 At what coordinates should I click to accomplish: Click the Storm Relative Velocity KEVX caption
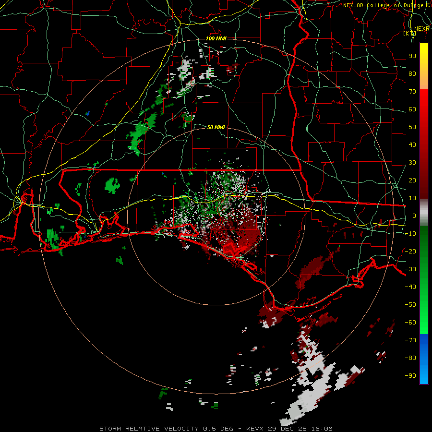coord(216,429)
